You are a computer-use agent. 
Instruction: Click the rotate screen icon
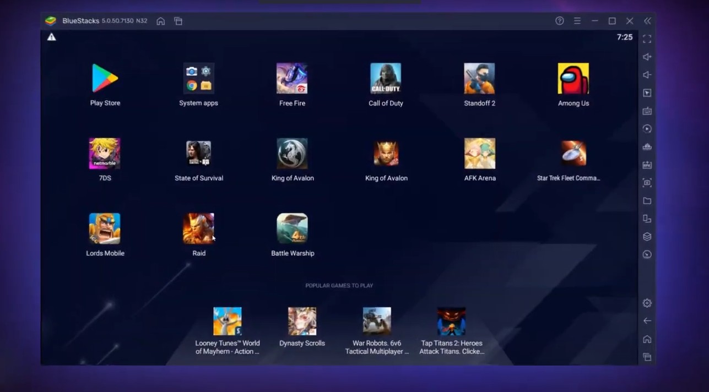coord(647,219)
